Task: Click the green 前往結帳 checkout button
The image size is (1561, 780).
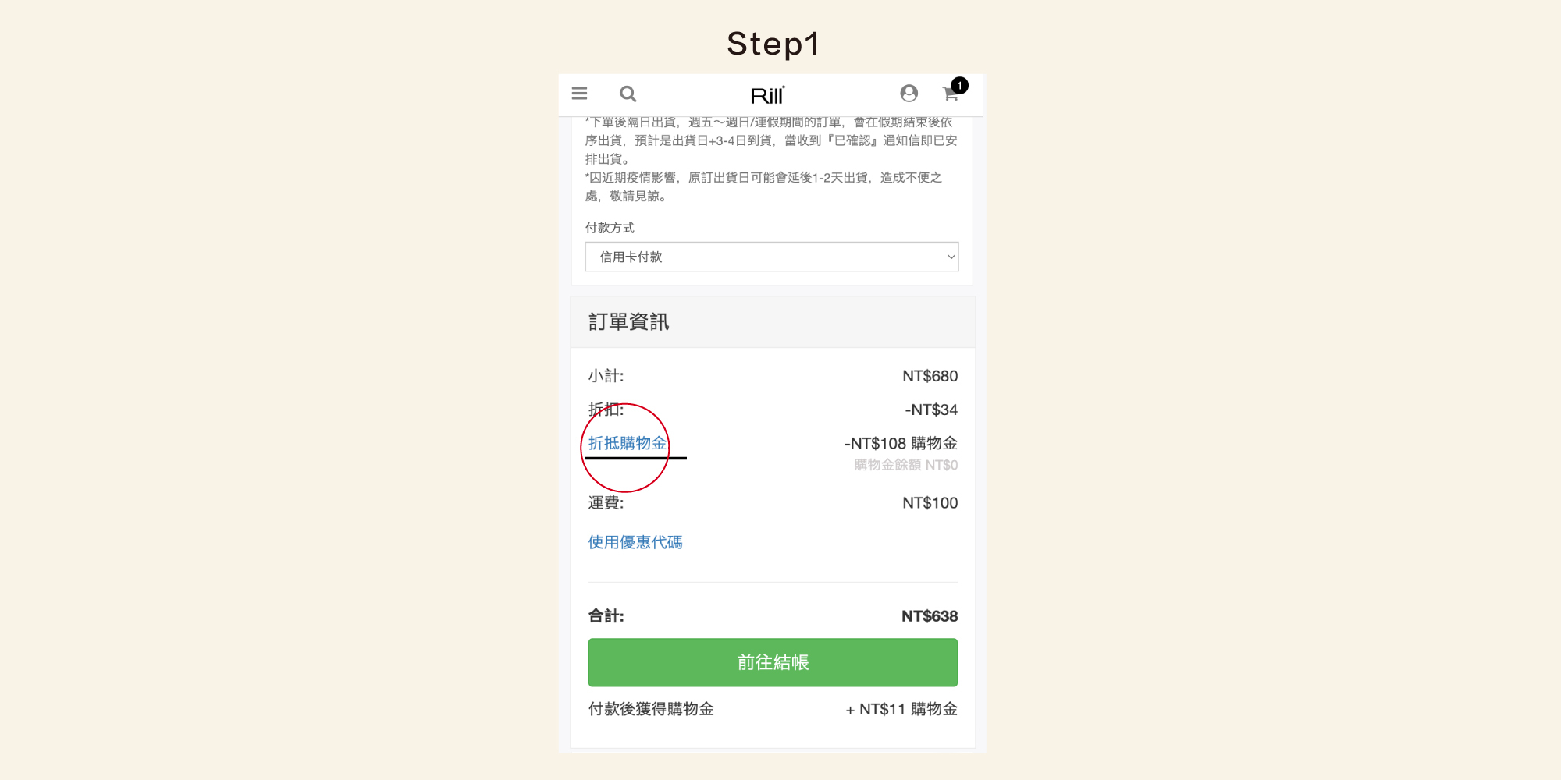Action: [773, 662]
